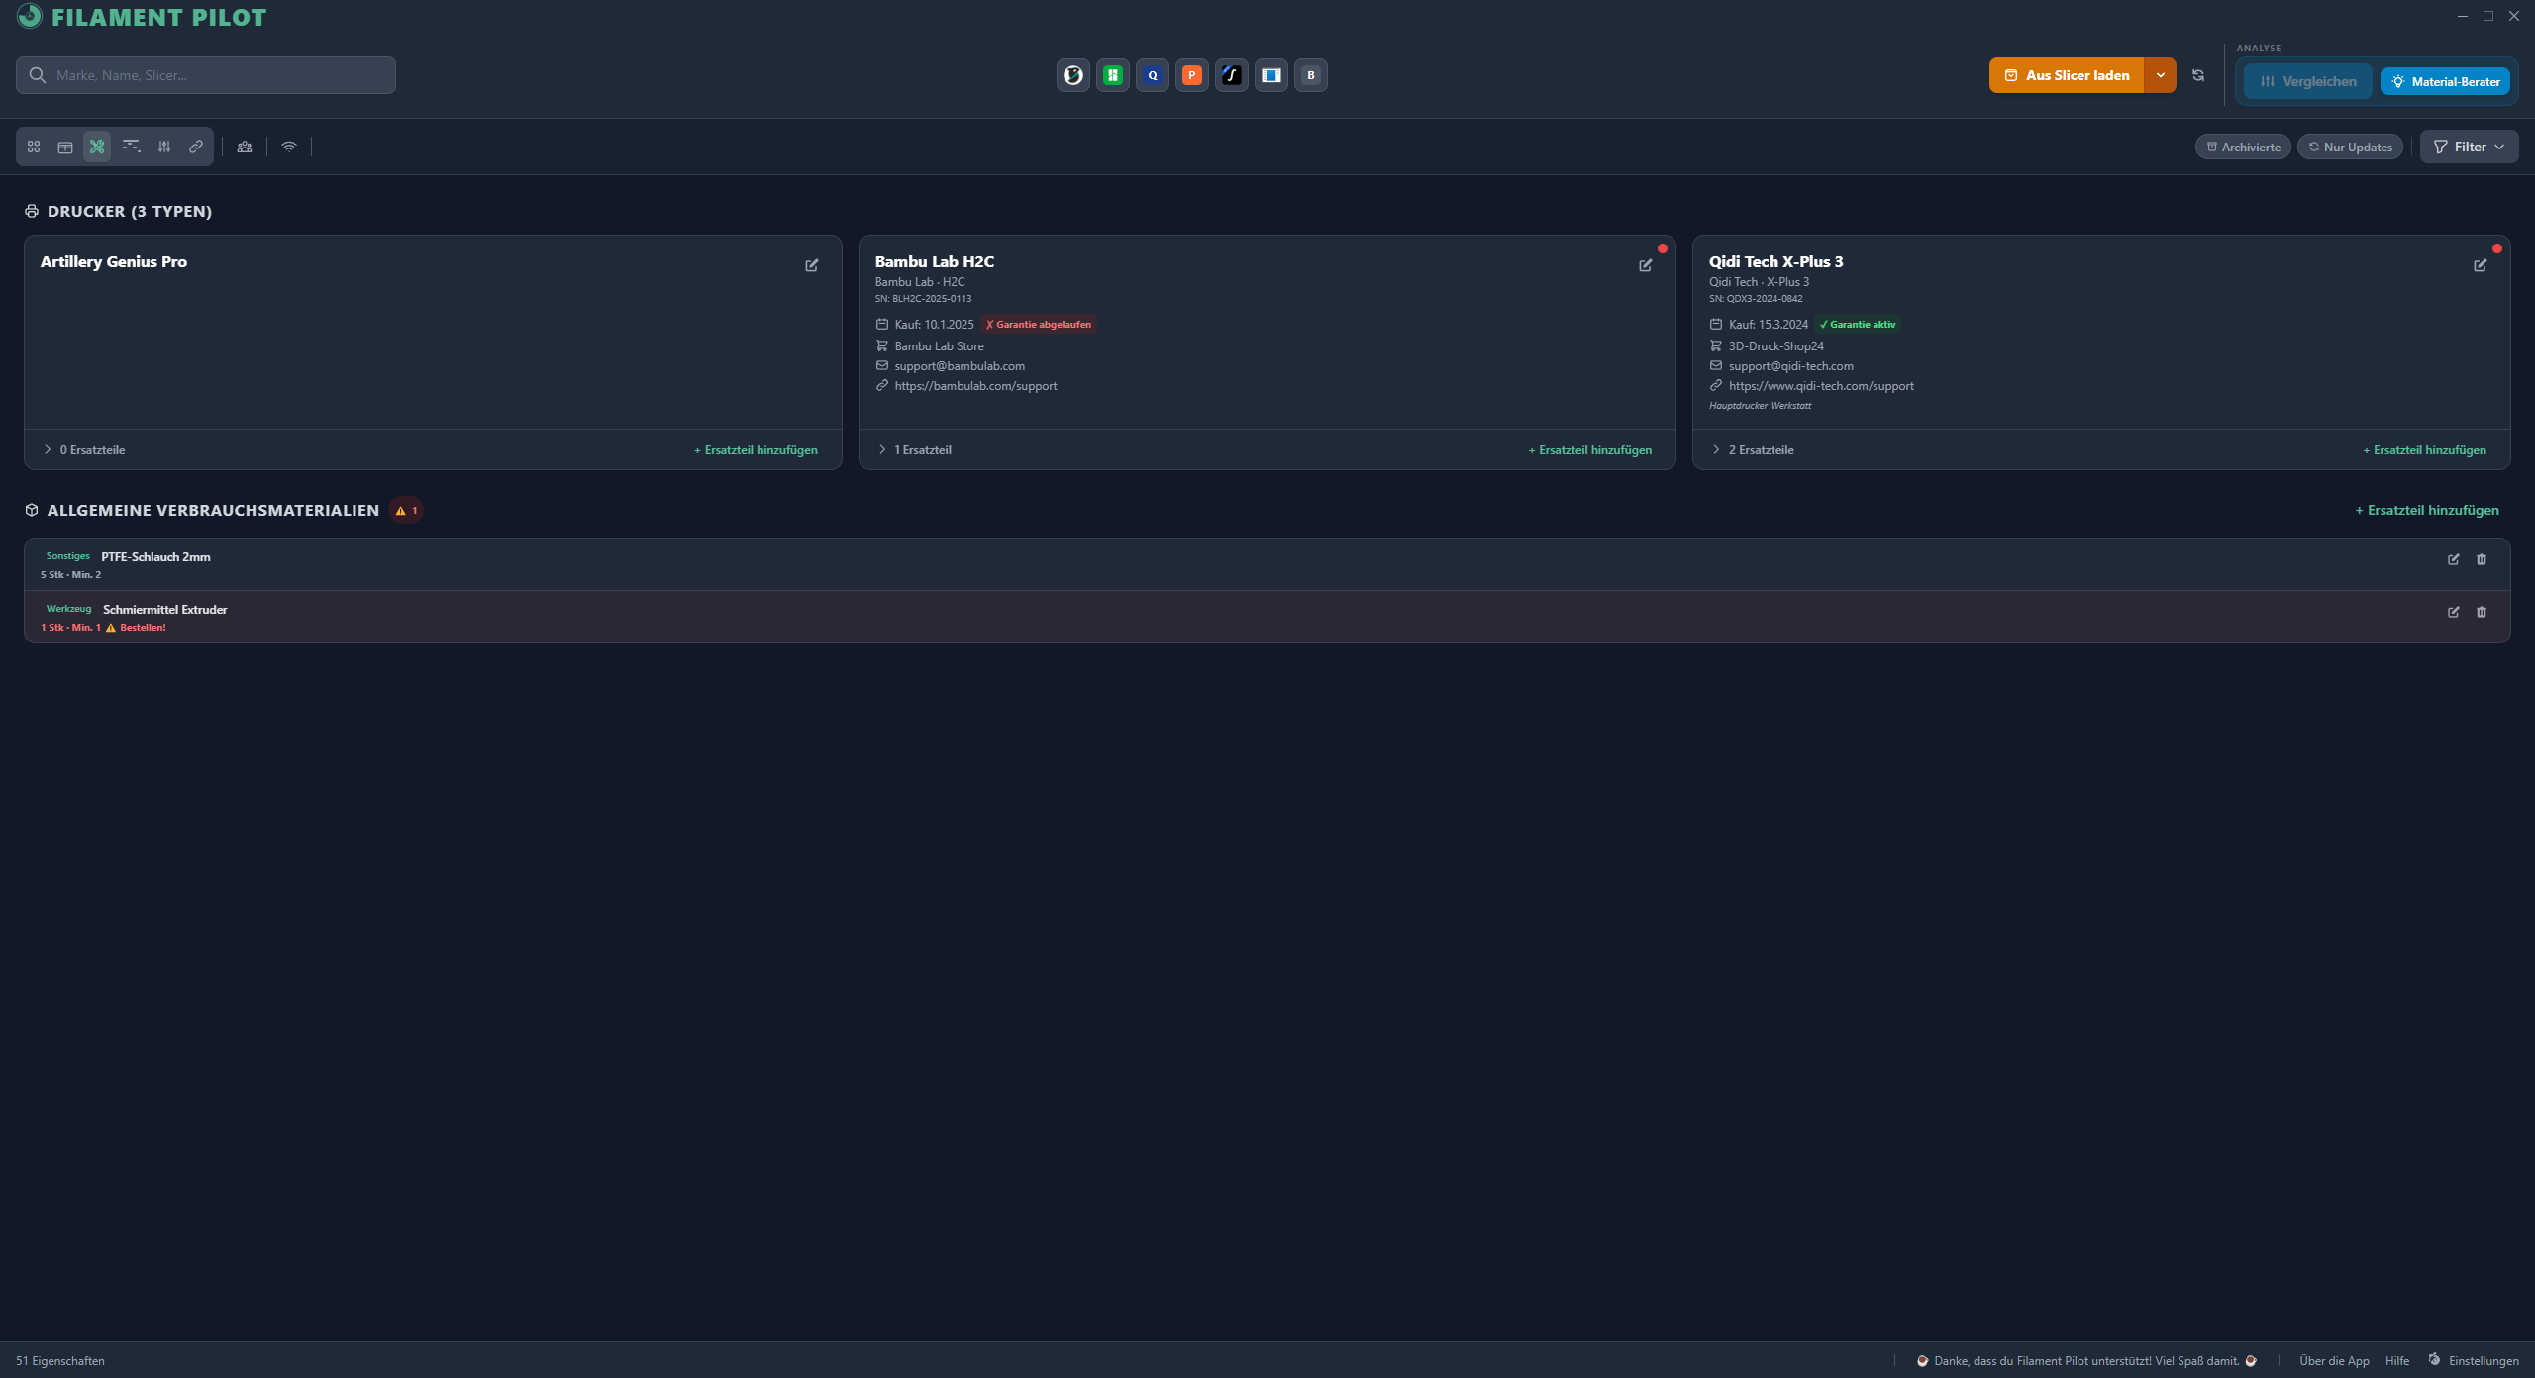
Task: Open the Hilfe menu item
Action: (x=2397, y=1361)
